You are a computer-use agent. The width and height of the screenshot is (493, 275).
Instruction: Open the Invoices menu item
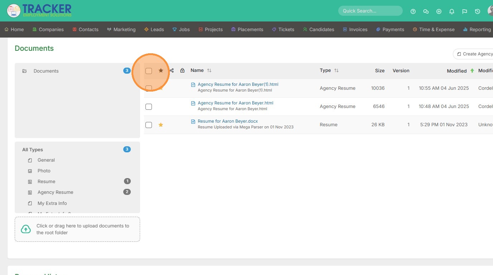355,29
